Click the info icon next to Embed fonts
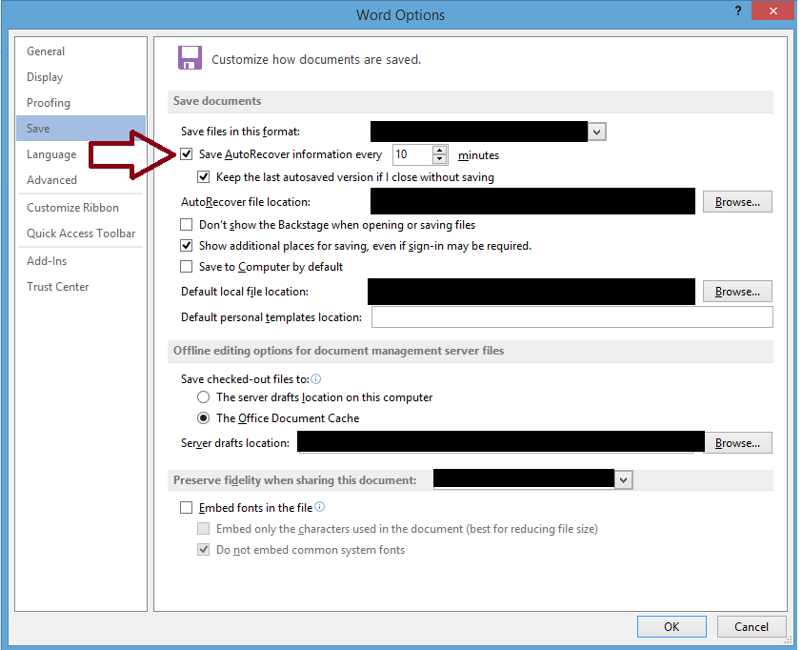Viewport: 802px width, 650px height. (x=320, y=507)
